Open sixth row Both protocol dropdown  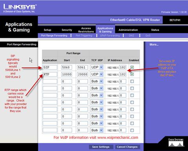tap(97, 102)
